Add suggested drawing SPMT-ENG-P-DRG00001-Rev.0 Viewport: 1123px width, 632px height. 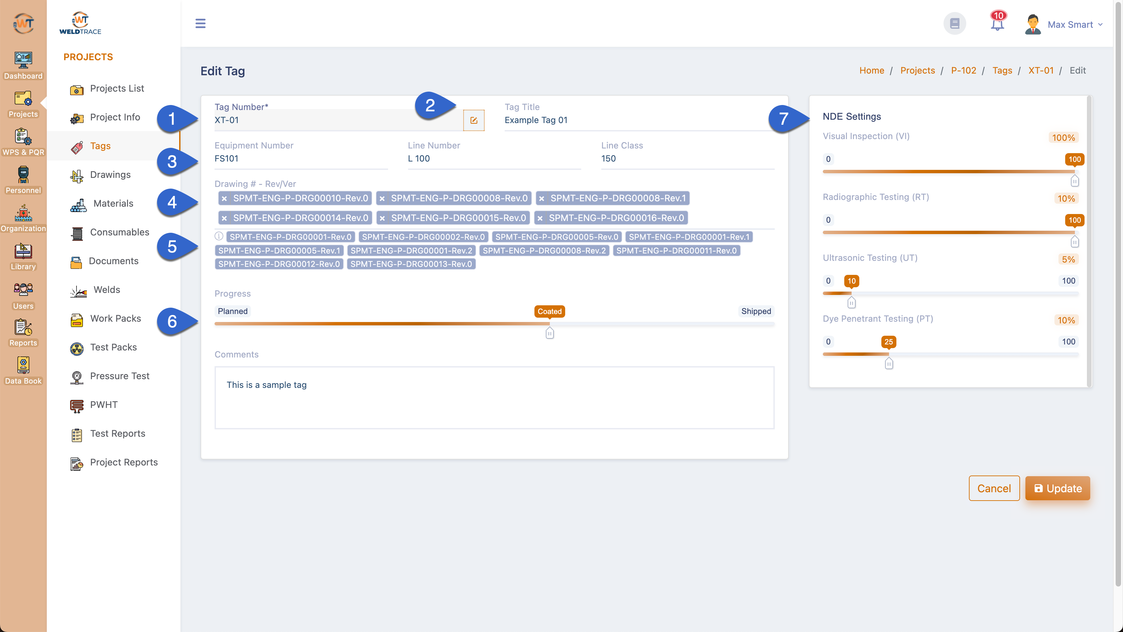(x=290, y=237)
